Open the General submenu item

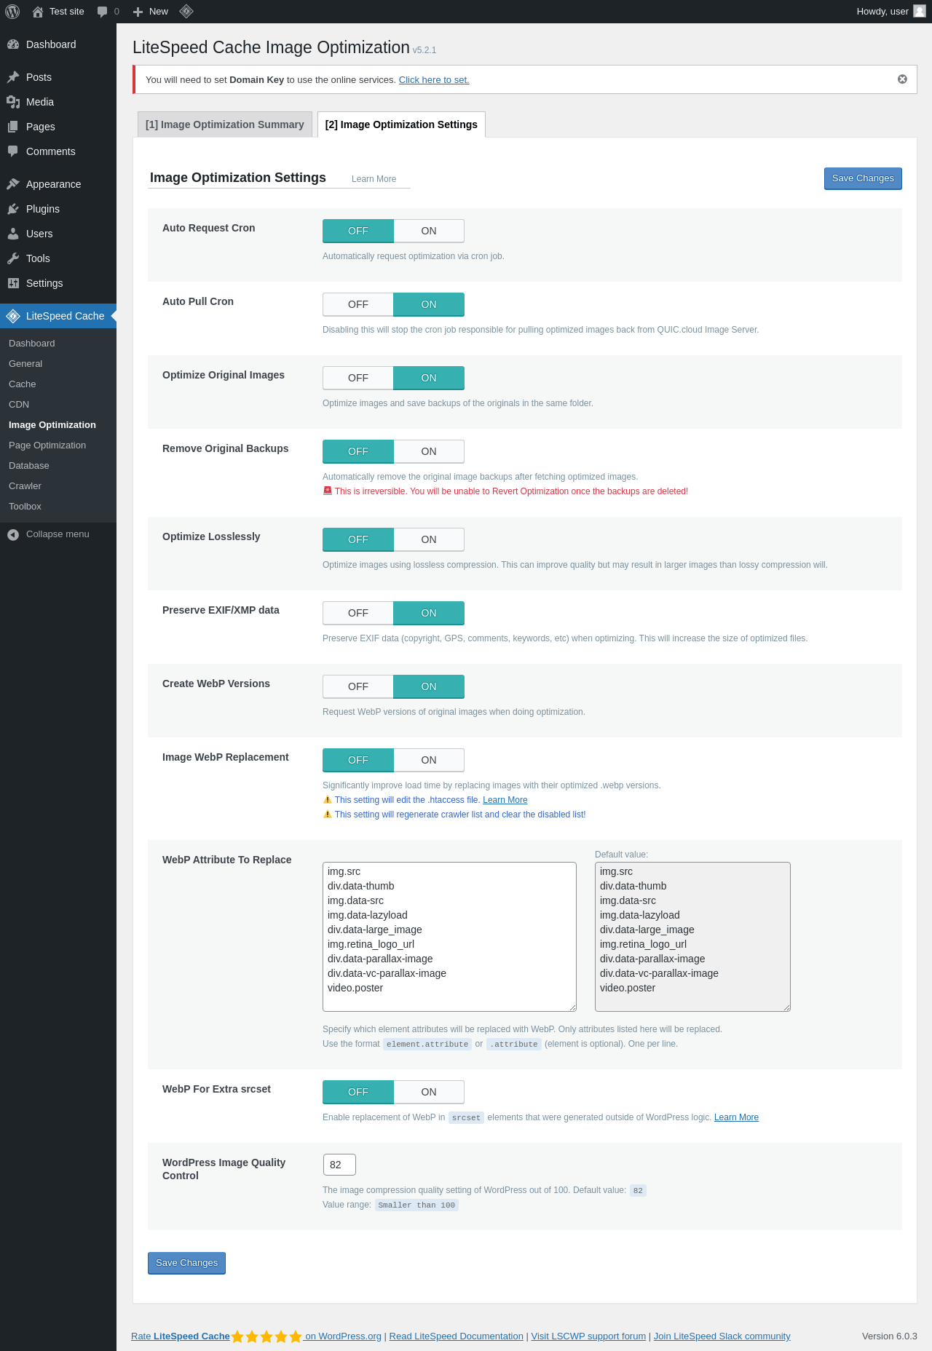[x=58, y=364]
